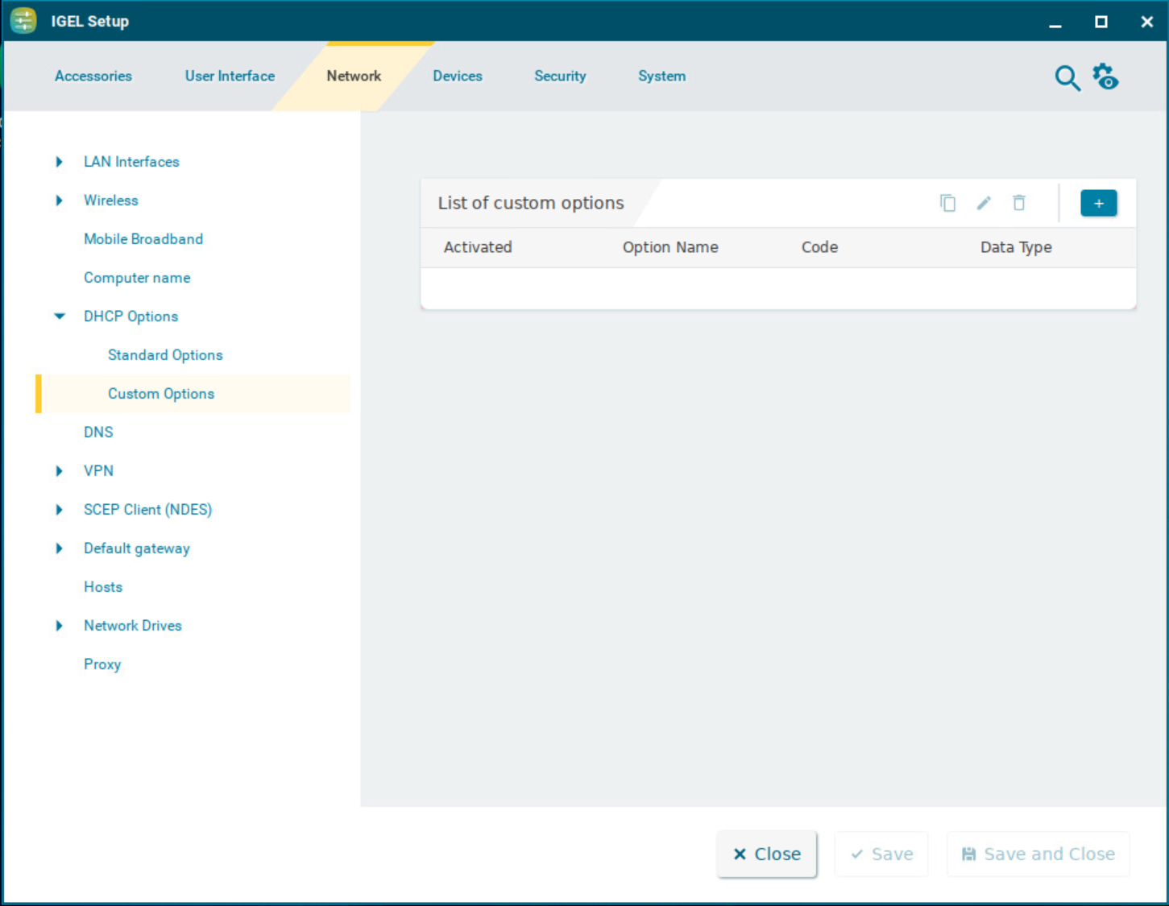
Task: Collapse the DHCP Options node
Action: tap(59, 316)
